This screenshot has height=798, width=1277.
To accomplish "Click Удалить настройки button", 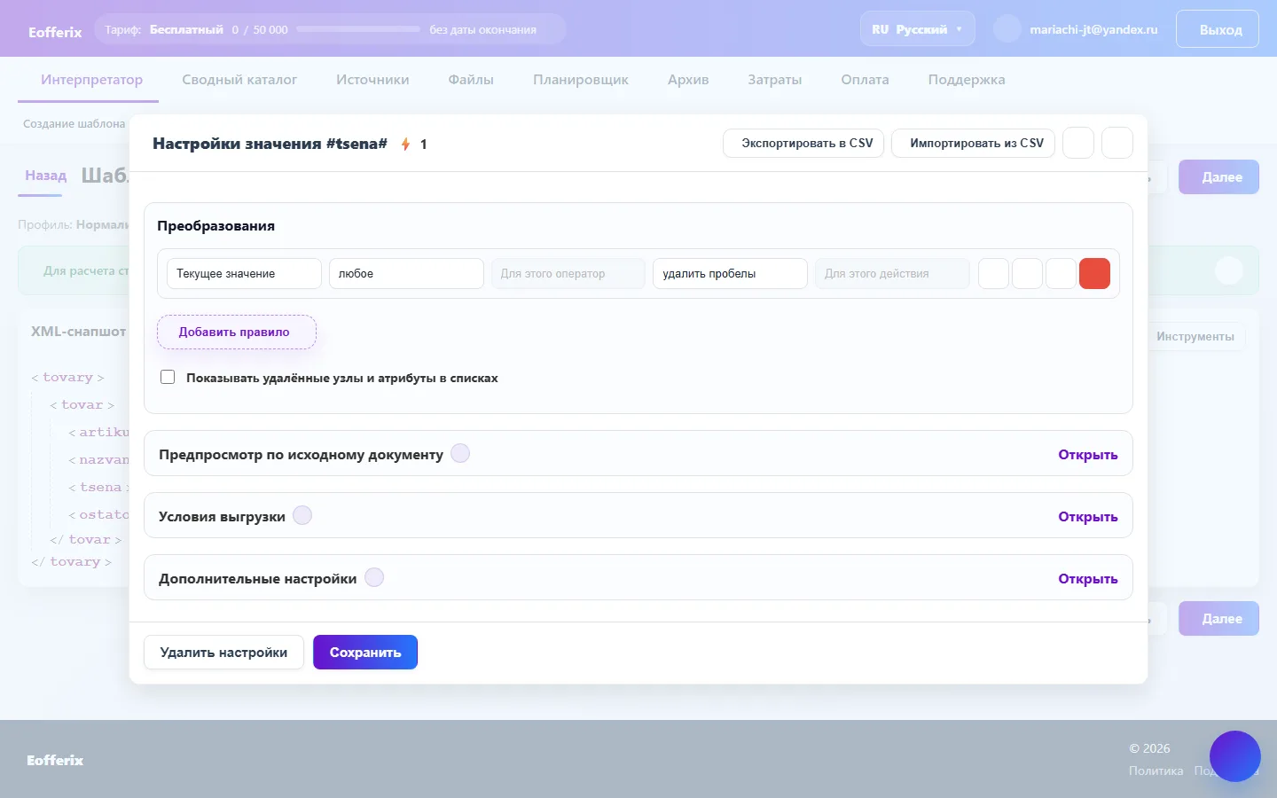I will coord(223,653).
